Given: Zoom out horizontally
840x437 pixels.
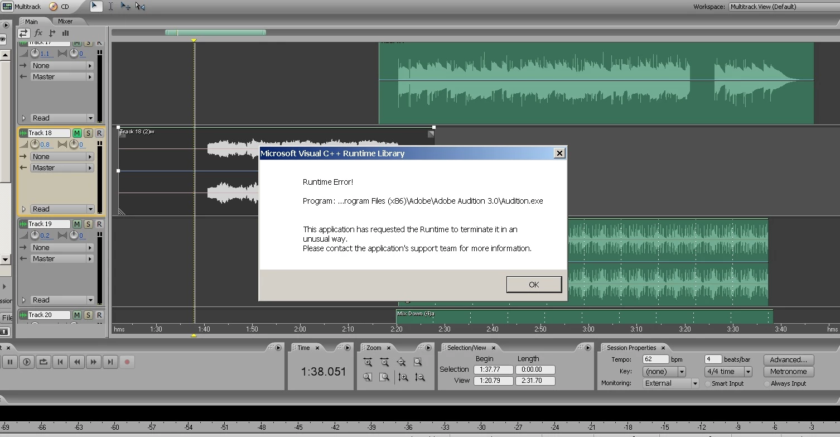Looking at the screenshot, I should click(x=384, y=362).
